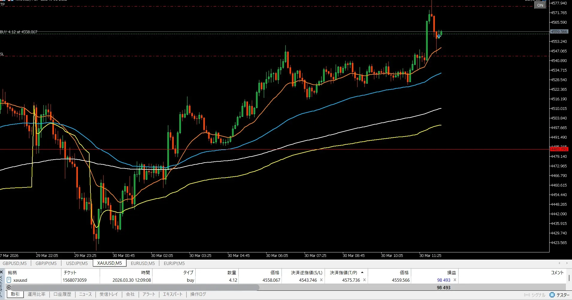This screenshot has width=572, height=300.
Task: Open the Signal (シグナル) panel
Action: click(535, 295)
